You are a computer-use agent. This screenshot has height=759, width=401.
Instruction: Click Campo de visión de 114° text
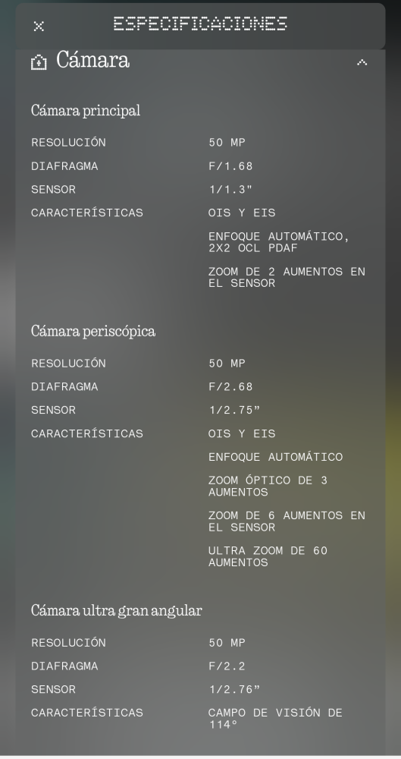tap(276, 718)
